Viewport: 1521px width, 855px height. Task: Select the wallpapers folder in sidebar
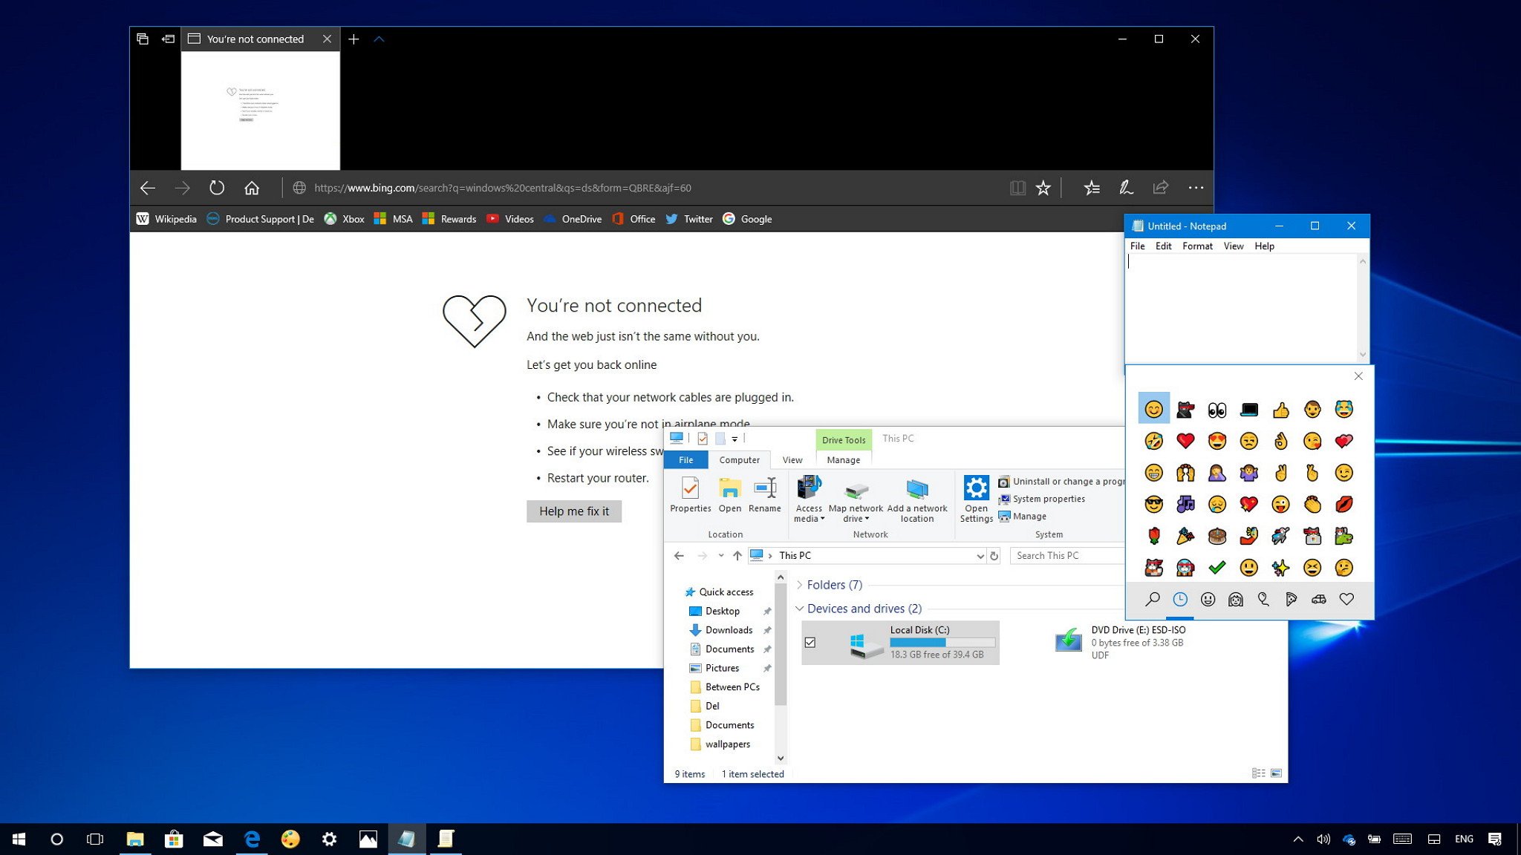[726, 743]
